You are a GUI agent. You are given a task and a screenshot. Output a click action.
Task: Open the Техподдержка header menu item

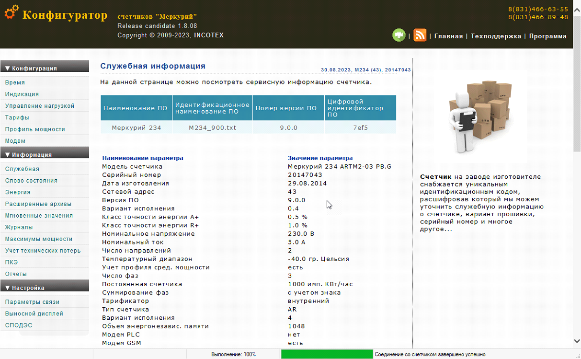coord(496,36)
